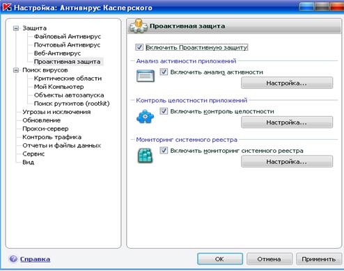The height and width of the screenshot is (271, 344).
Task: Click the blue gear integrity control icon
Action: pyautogui.click(x=145, y=117)
